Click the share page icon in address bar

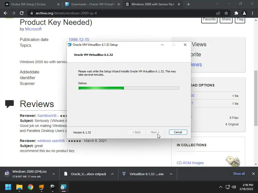218,13
